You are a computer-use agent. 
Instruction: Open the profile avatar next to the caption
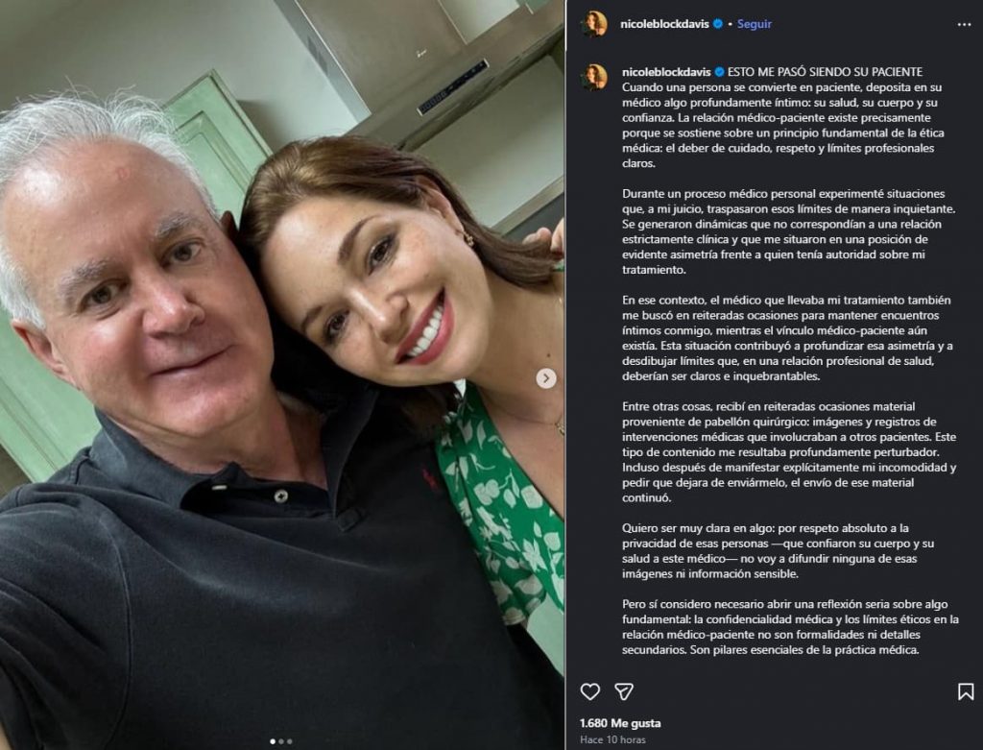(593, 77)
